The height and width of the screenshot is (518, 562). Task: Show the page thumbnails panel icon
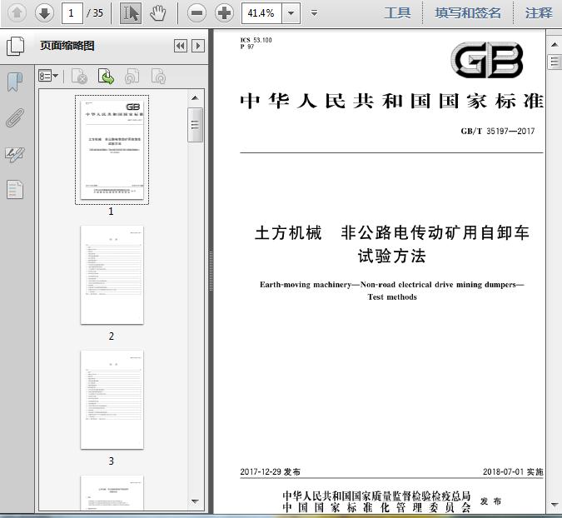tap(16, 46)
